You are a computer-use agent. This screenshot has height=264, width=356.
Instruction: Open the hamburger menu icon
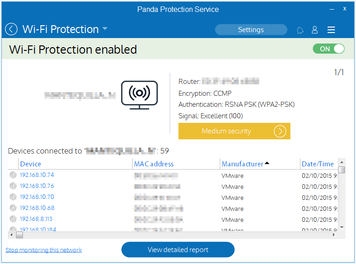[331, 30]
